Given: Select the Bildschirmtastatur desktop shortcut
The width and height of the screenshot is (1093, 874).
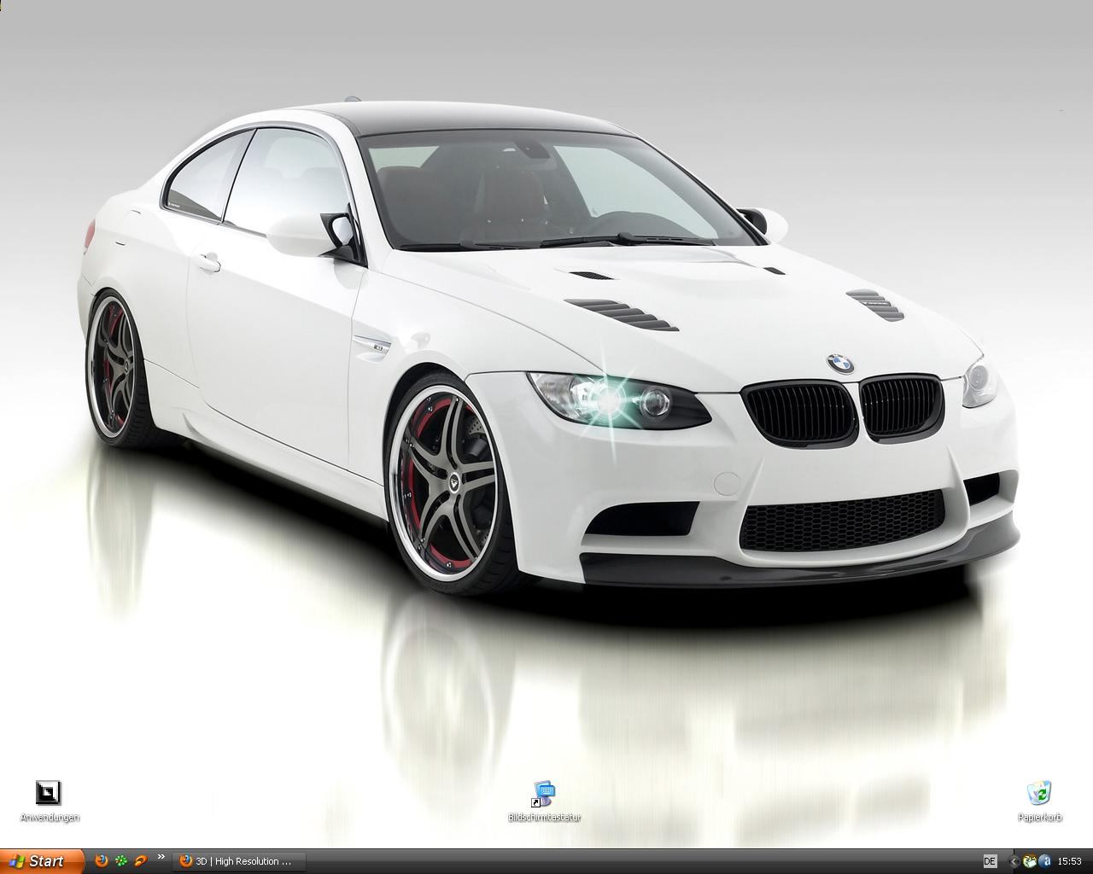Looking at the screenshot, I should 544,801.
